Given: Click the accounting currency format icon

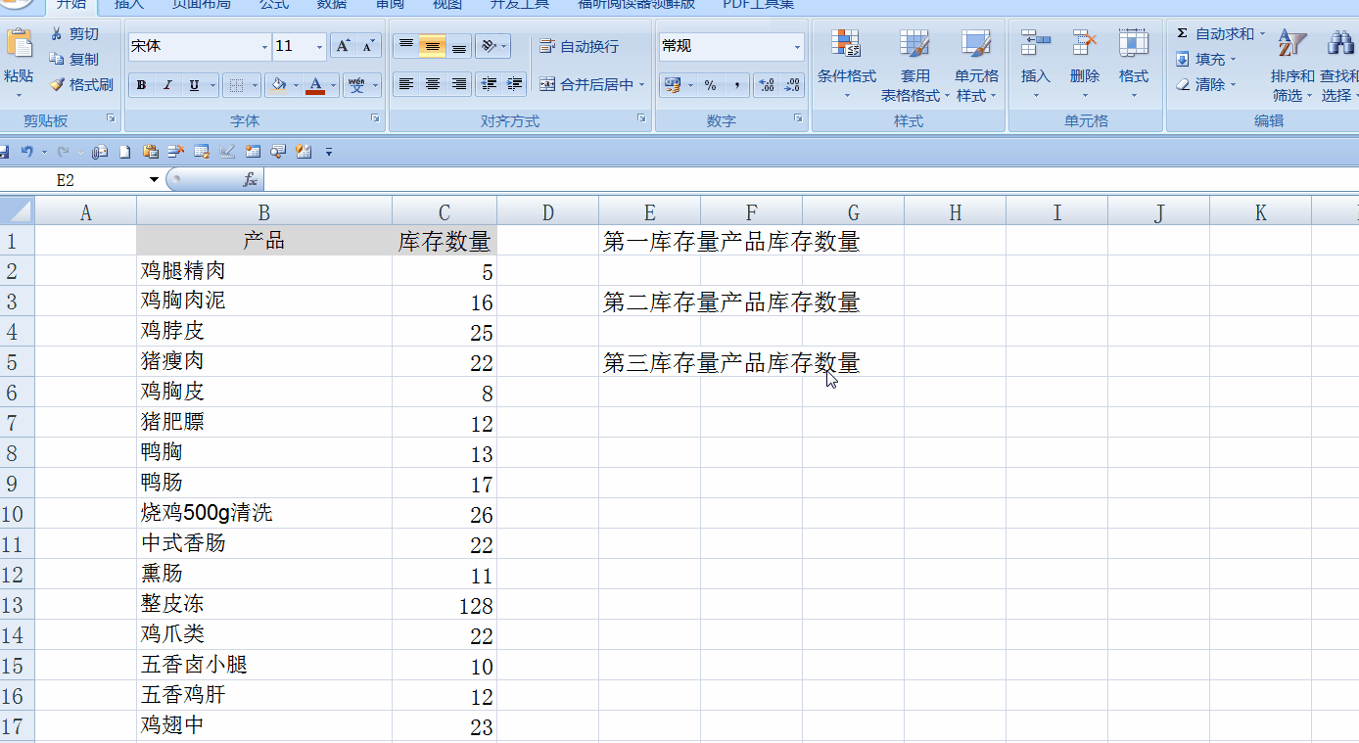Looking at the screenshot, I should 672,85.
